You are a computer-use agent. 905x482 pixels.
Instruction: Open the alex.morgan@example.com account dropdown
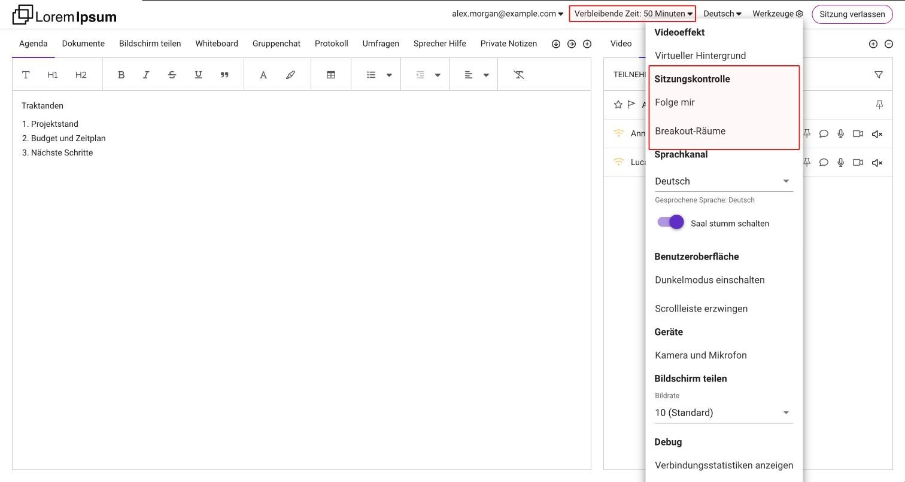click(508, 14)
